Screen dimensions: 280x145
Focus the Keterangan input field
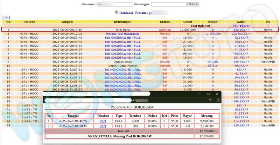pos(169,4)
